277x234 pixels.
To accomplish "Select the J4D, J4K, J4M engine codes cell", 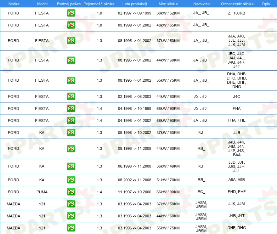I will coord(237,148).
